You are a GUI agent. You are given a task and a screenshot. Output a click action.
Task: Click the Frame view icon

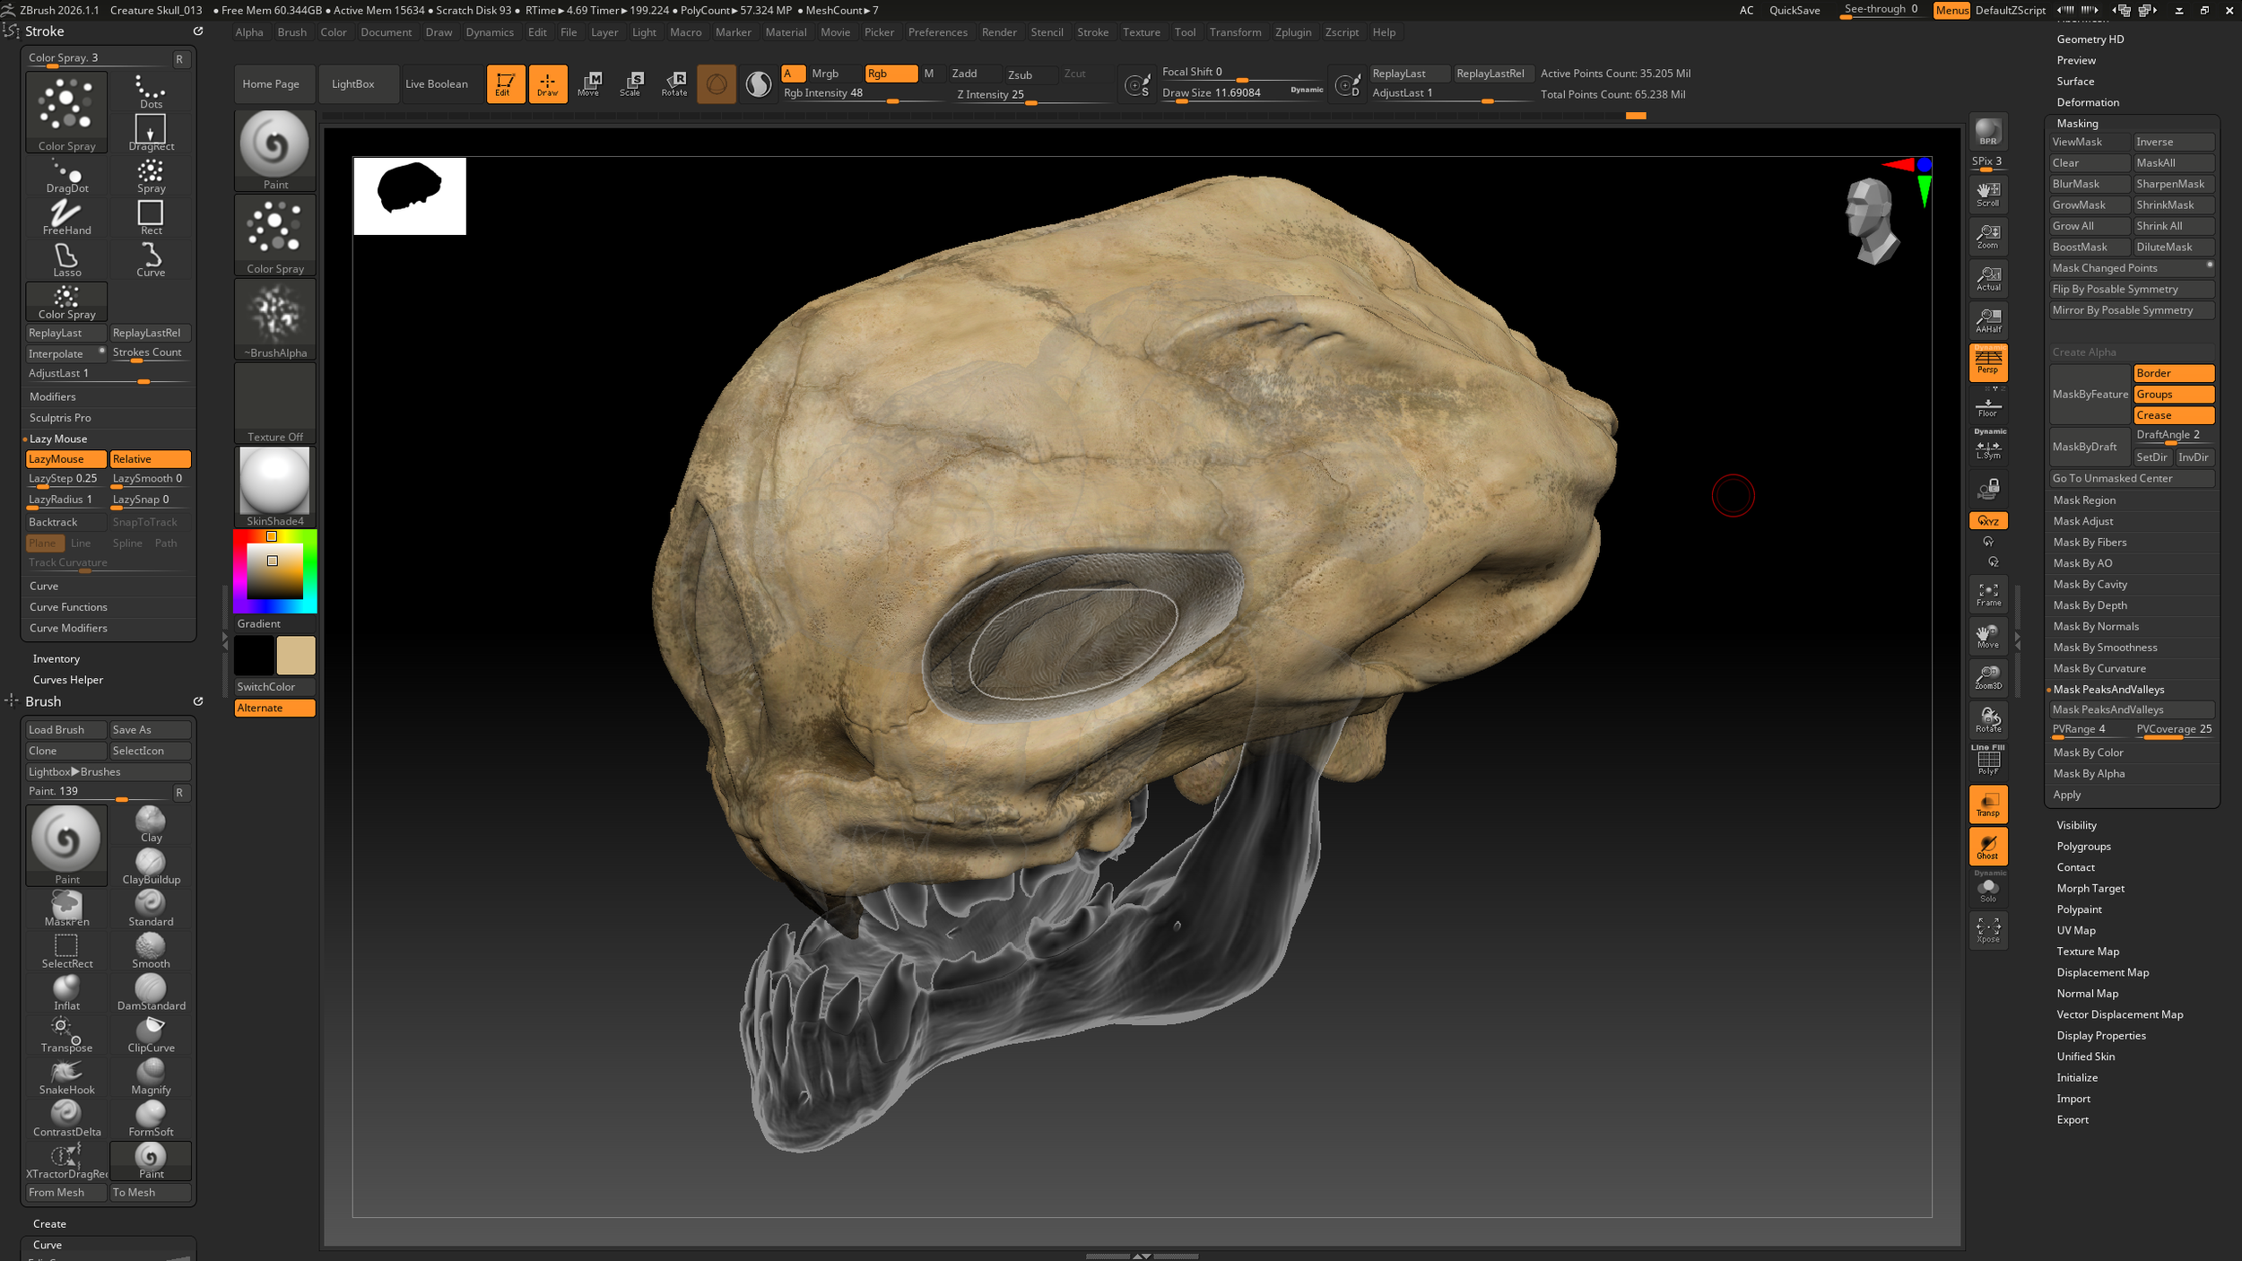click(x=1987, y=594)
